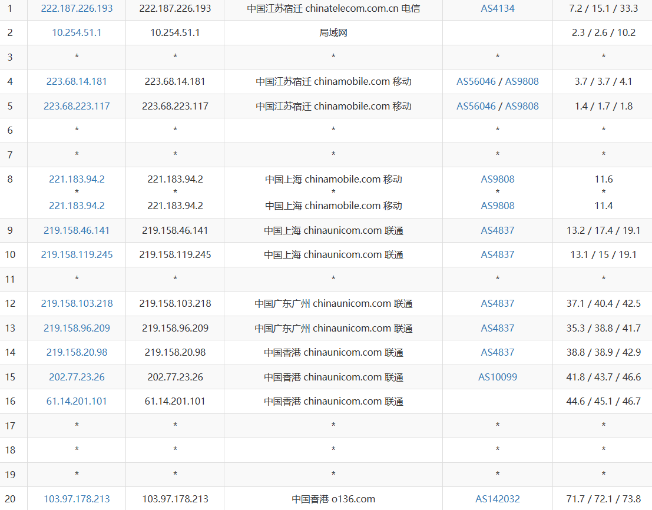Select latency value 38.8 / 38.9 / 42.9
The height and width of the screenshot is (510, 652).
(603, 352)
